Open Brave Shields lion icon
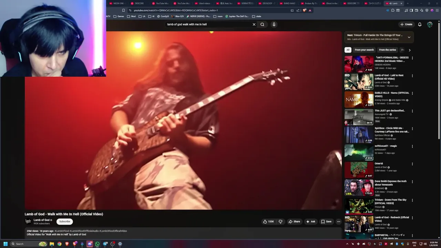 point(305,10)
